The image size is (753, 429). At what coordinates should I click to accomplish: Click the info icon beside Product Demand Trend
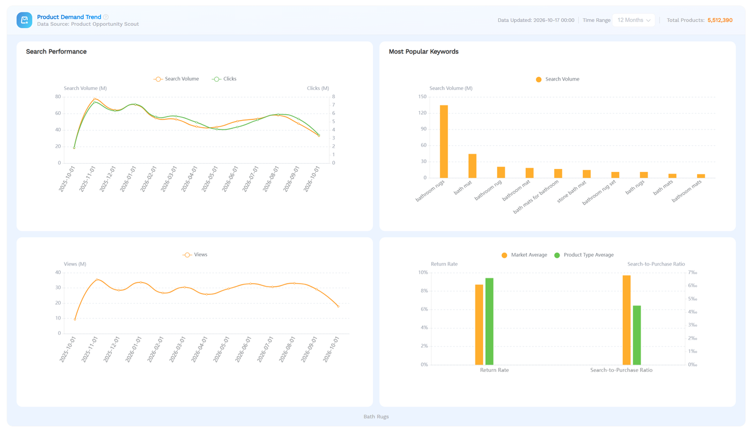point(106,17)
